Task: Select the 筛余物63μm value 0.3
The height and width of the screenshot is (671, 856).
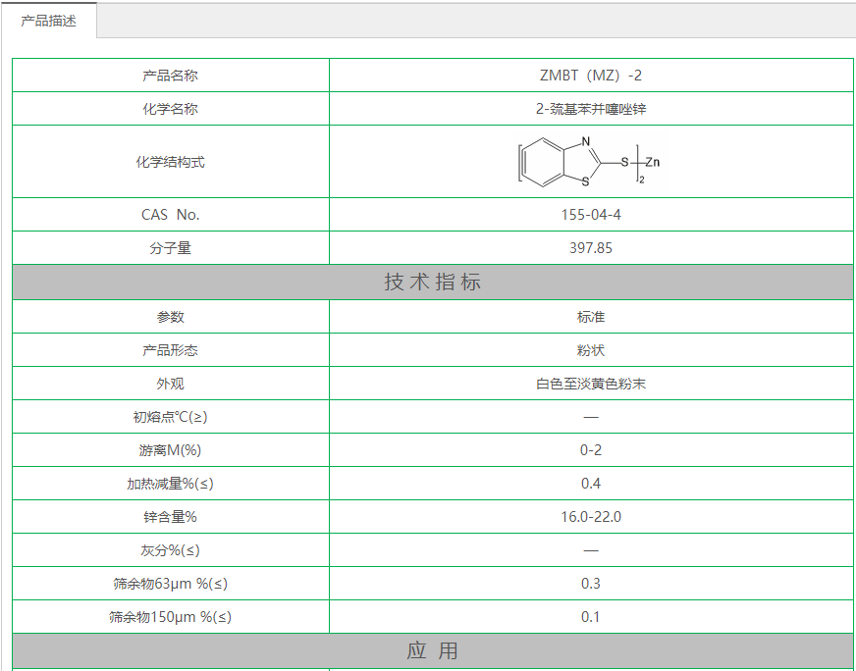Action: pos(590,584)
